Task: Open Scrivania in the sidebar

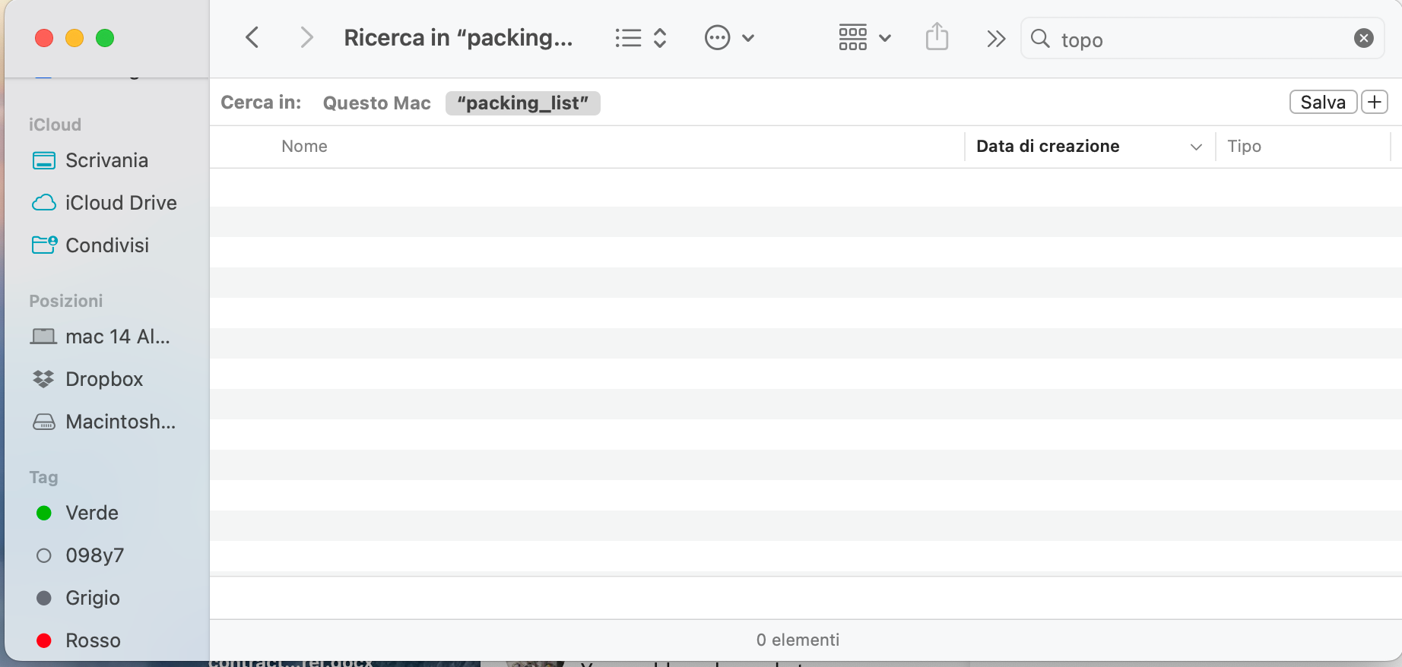Action: click(x=106, y=160)
